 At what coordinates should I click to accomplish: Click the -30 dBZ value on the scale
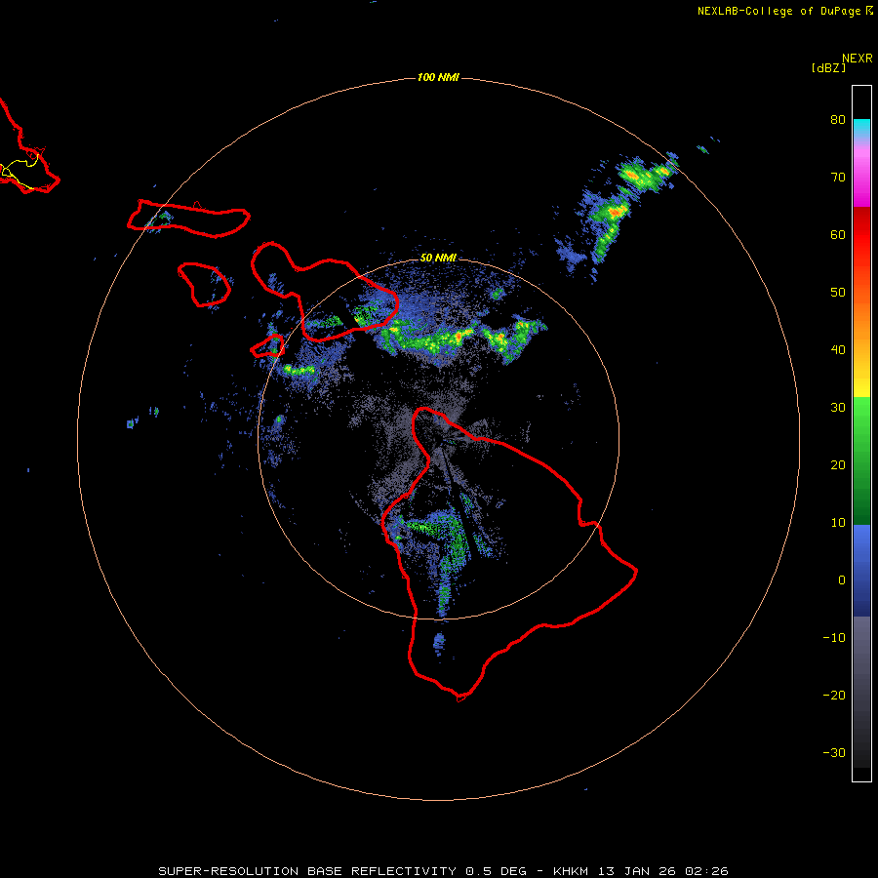coord(834,752)
